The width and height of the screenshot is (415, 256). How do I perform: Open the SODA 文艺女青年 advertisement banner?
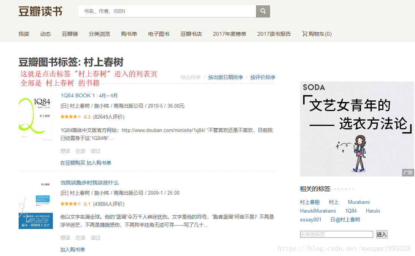click(x=357, y=129)
